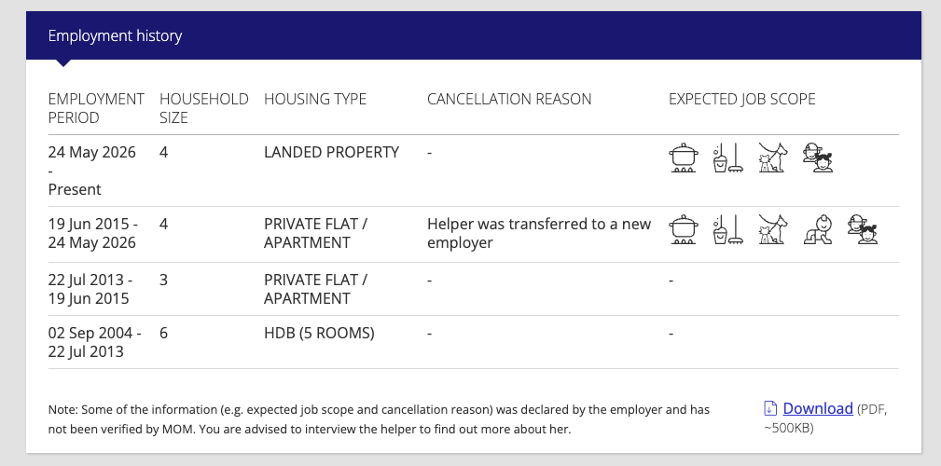Click cooking pot icon in current employment row
The image size is (941, 466).
click(x=684, y=158)
